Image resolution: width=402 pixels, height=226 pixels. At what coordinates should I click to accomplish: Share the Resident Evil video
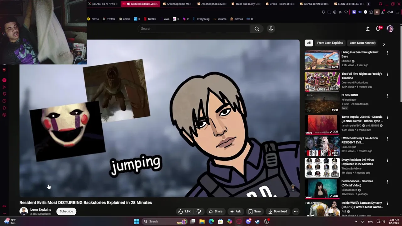tap(215, 212)
